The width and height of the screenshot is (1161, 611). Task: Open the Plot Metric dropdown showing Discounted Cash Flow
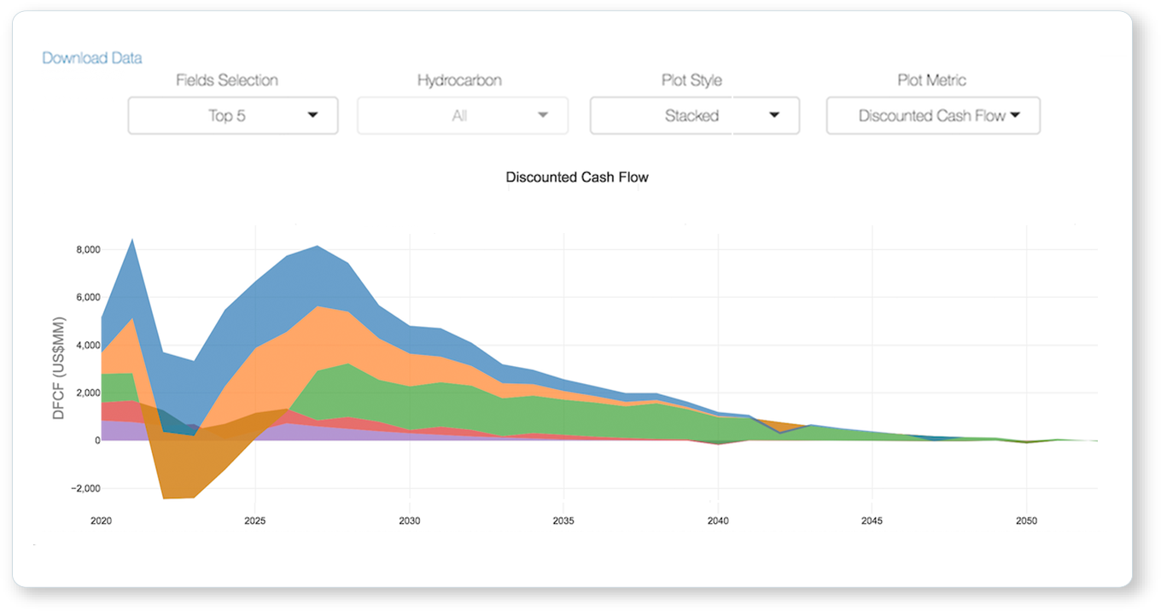point(932,115)
